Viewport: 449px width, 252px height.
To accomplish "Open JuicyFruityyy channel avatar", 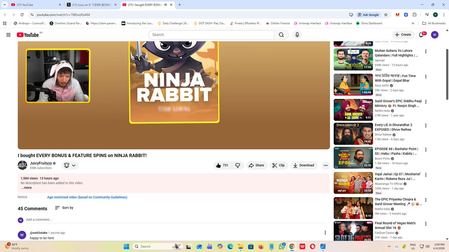I will pos(22,165).
